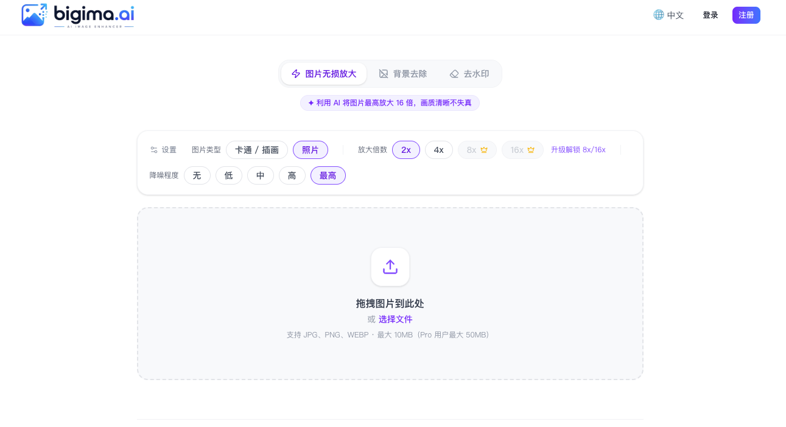
Task: Click the 图片类型 label
Action: point(206,150)
